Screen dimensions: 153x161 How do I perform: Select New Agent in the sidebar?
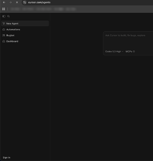click(x=25, y=24)
